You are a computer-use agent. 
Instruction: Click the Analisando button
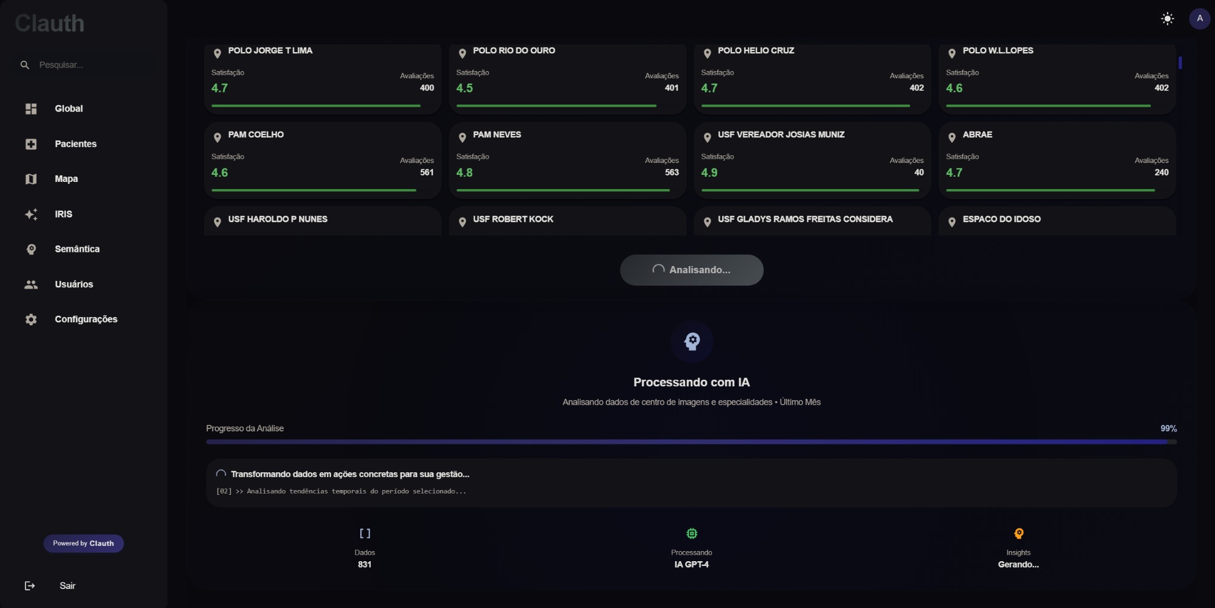(x=691, y=270)
